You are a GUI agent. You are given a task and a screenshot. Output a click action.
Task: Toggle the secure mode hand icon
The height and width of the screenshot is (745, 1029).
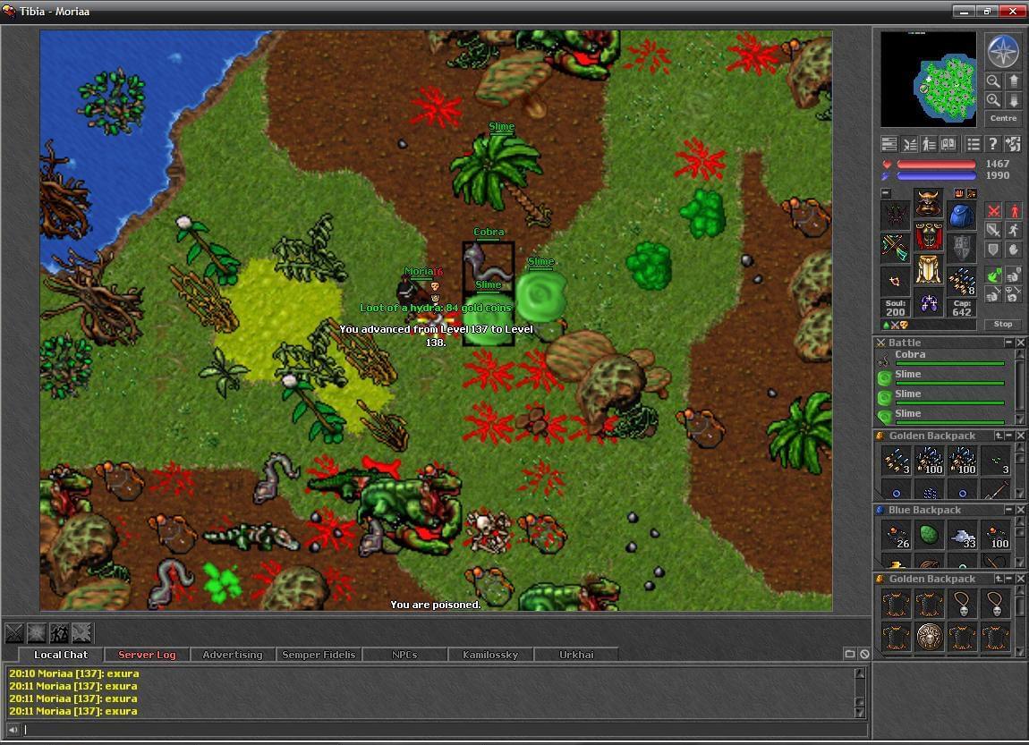pos(1014,250)
